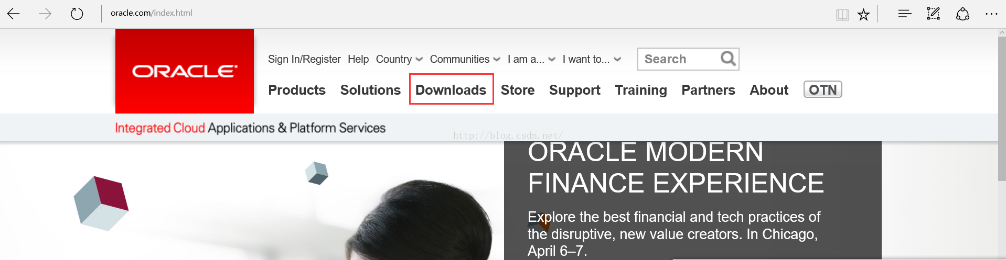Open the Products menu
Viewport: 1006px width, 260px height.
[297, 90]
